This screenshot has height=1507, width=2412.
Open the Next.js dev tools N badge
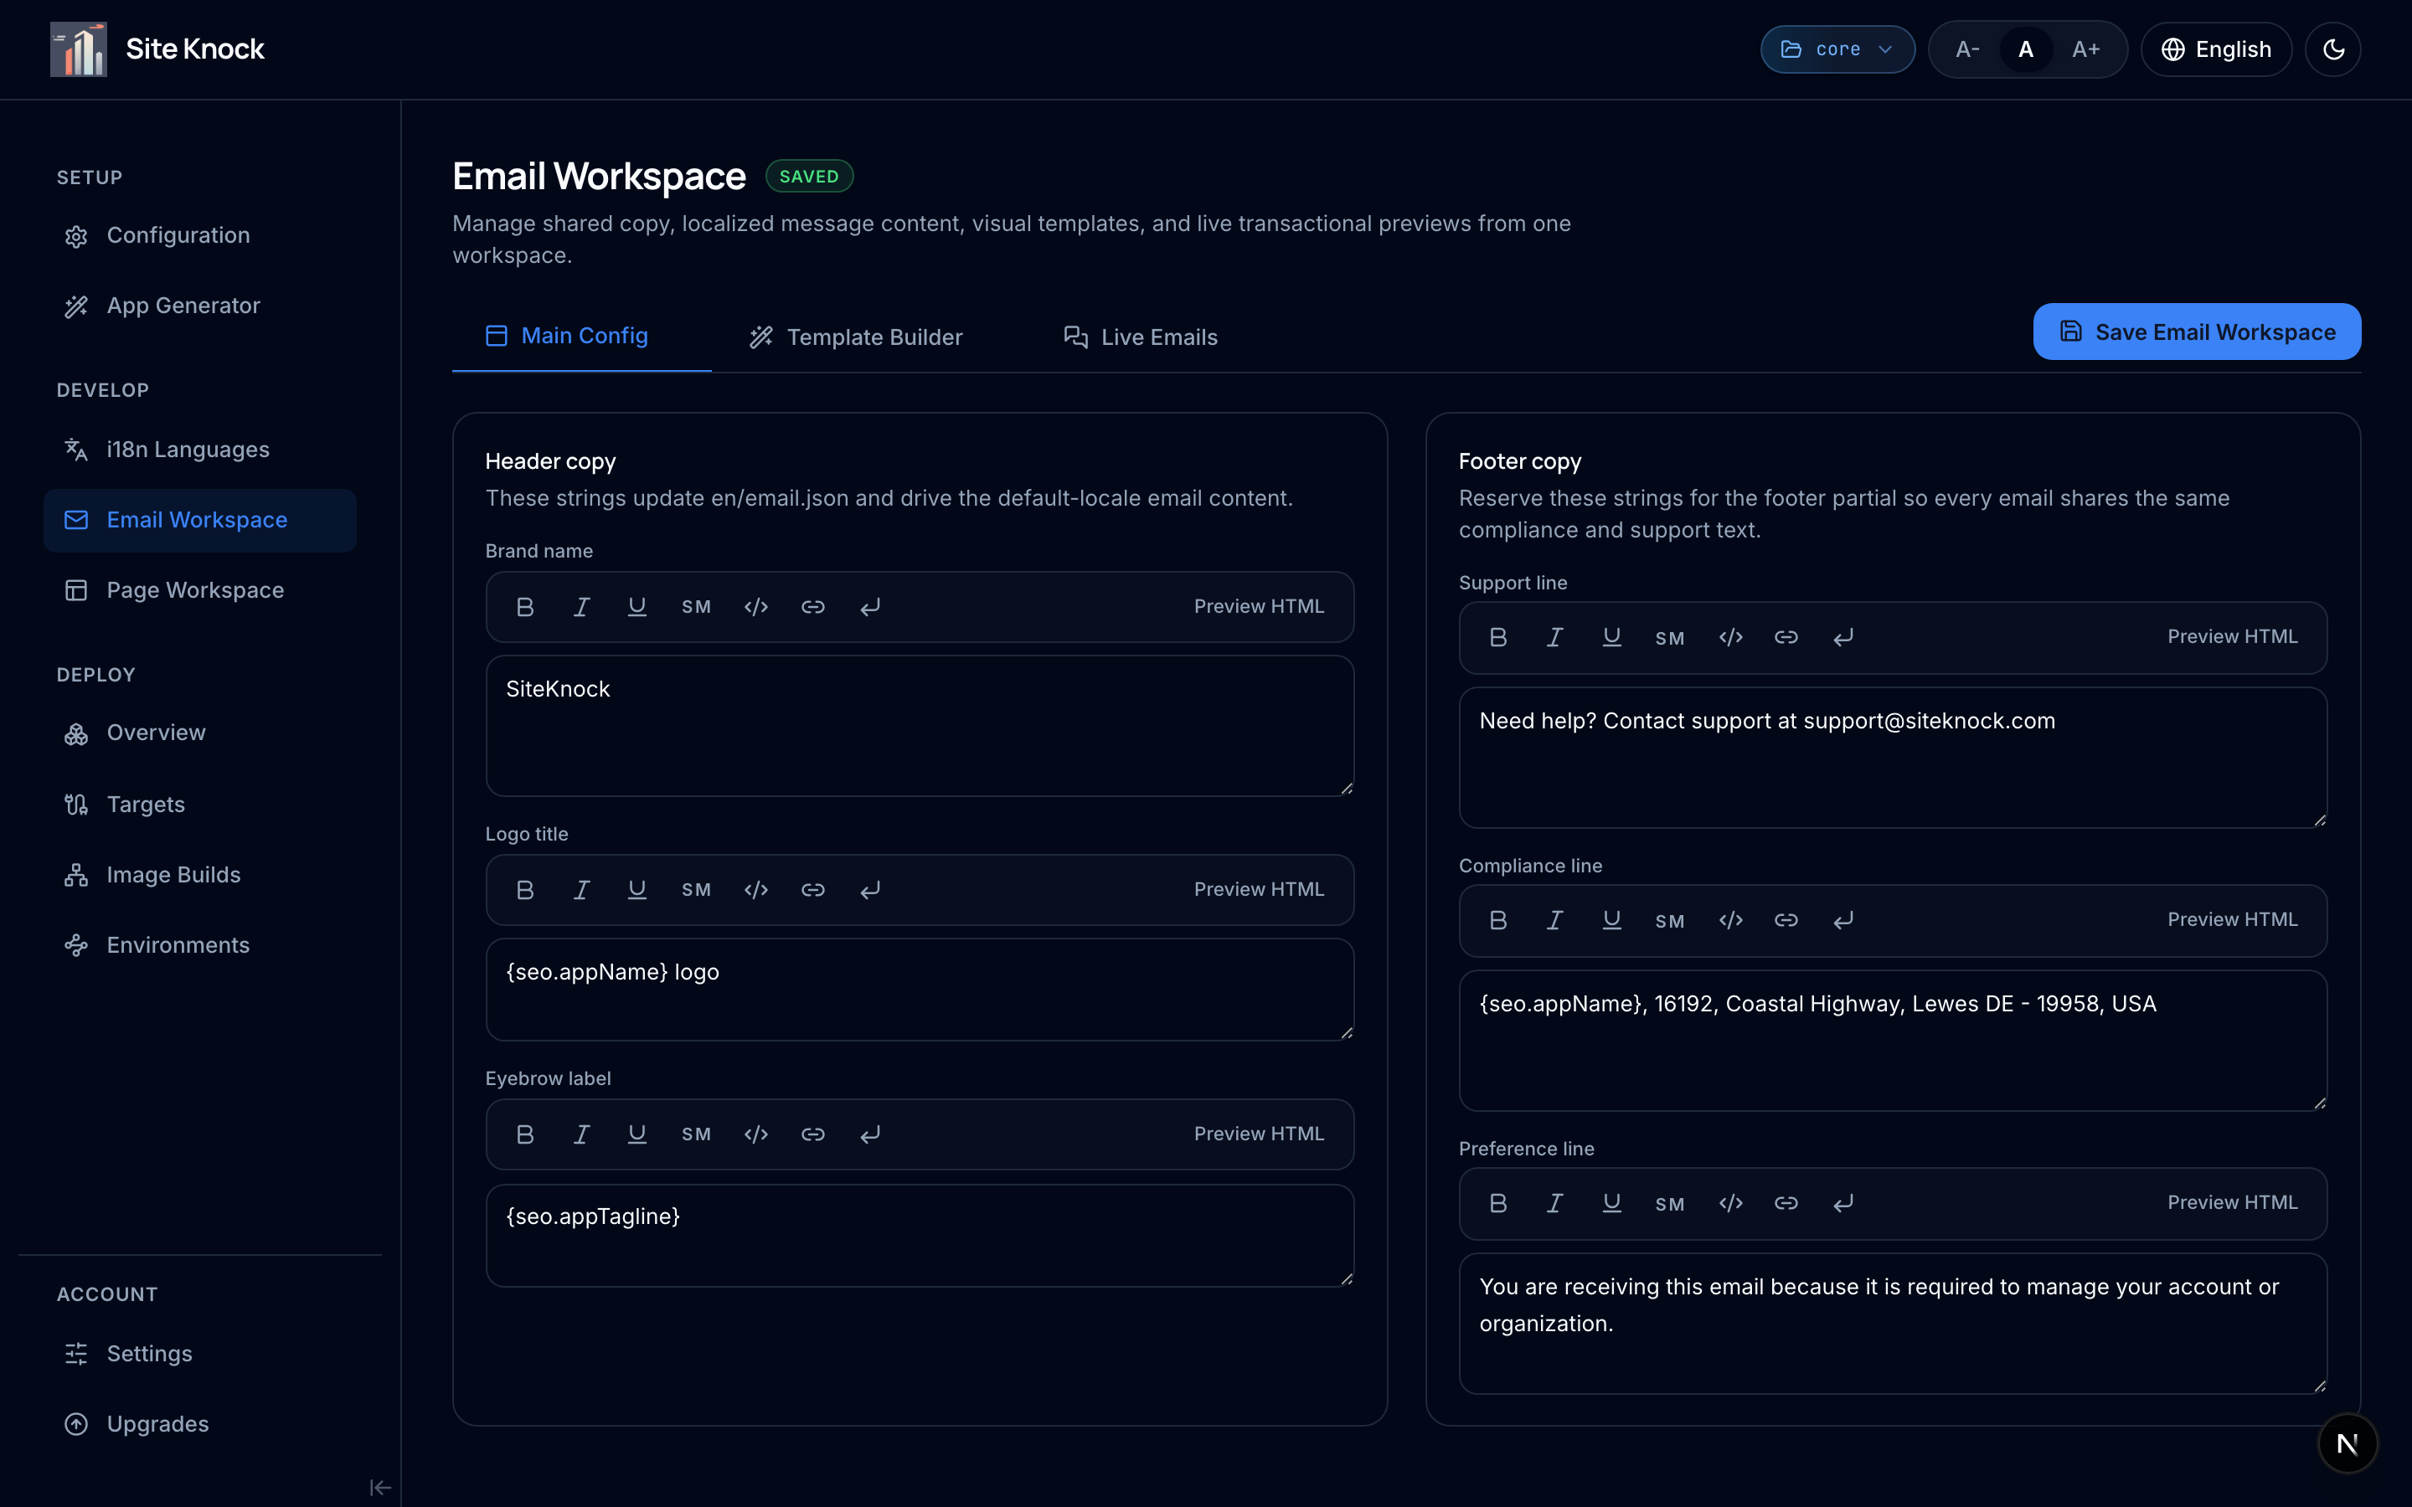2348,1443
